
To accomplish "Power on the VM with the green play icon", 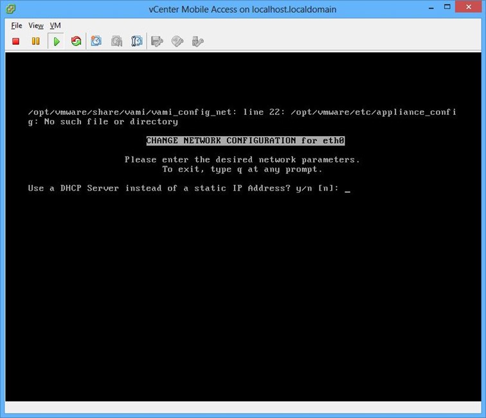I will [56, 41].
